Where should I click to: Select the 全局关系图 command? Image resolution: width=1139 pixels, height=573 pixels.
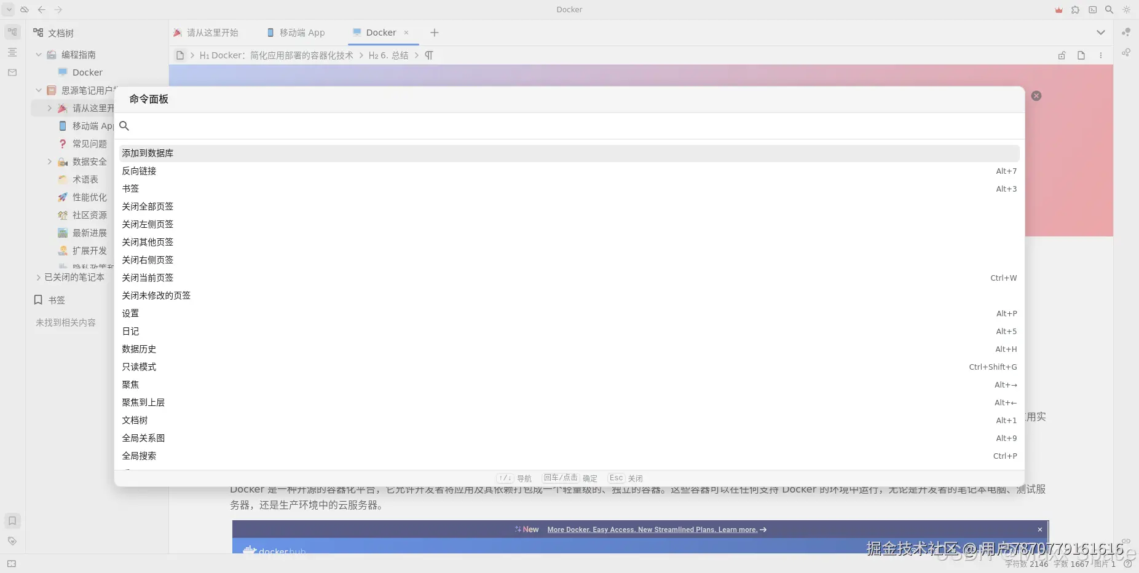click(569, 438)
